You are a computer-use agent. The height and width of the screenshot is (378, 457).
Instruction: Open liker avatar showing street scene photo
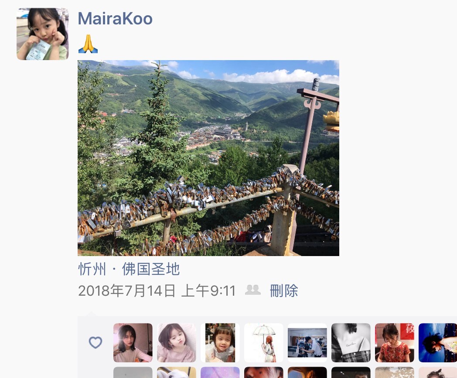pos(307,343)
